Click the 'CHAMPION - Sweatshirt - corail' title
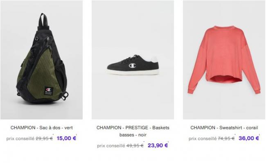Image resolution: width=266 pixels, height=163 pixels. [x=224, y=127]
